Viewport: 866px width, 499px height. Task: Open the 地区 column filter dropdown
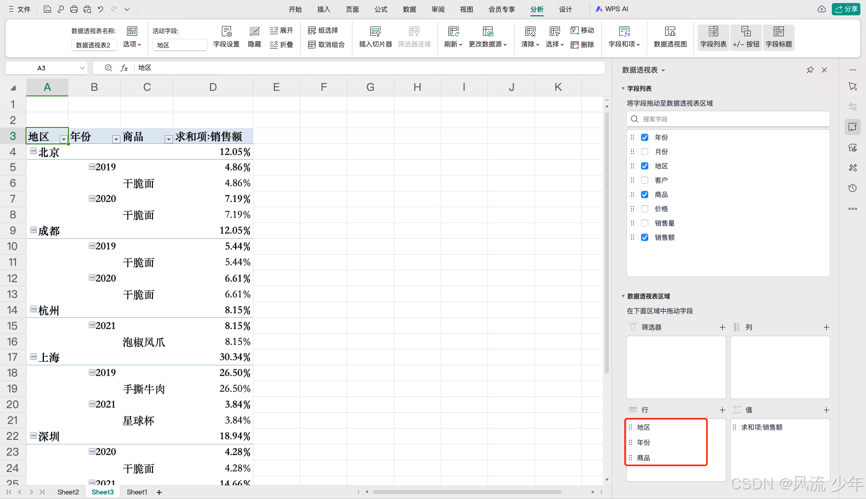point(63,139)
